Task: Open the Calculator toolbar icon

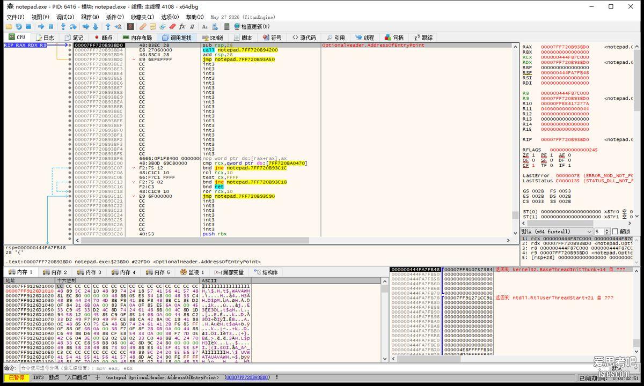Action: pos(226,26)
